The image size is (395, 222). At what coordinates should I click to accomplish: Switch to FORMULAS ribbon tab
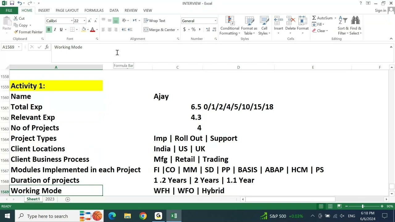coord(94,10)
